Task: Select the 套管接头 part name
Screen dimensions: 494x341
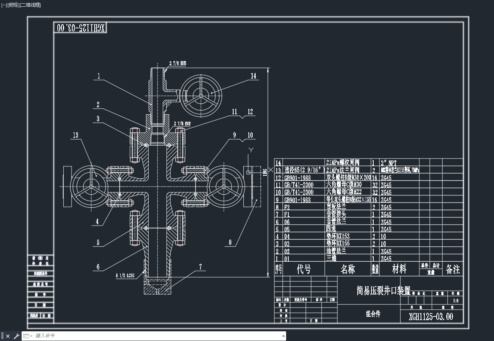Action: 336,214
